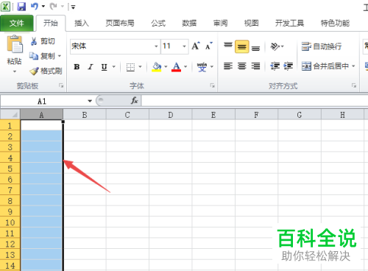Click the Undo arrow icon
This screenshot has height=271, width=368.
pos(35,7)
